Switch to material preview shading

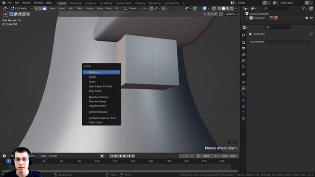point(227,8)
